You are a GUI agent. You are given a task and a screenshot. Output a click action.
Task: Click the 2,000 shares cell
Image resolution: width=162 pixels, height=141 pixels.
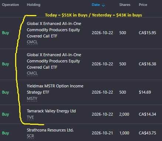124,114
